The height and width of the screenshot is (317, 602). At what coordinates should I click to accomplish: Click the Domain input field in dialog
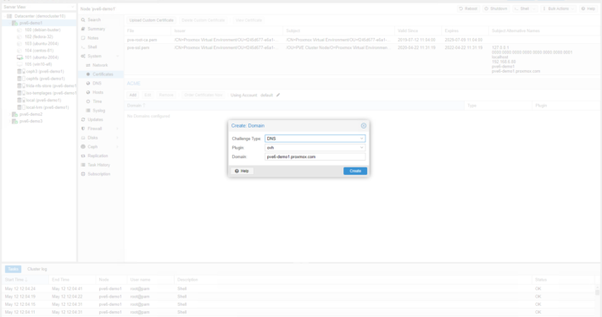[x=315, y=156]
